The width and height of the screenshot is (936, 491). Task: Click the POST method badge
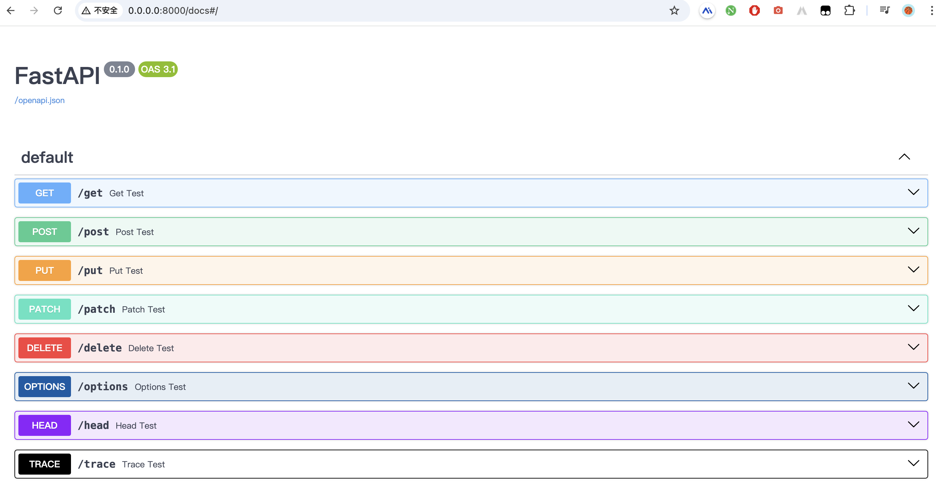(x=44, y=231)
